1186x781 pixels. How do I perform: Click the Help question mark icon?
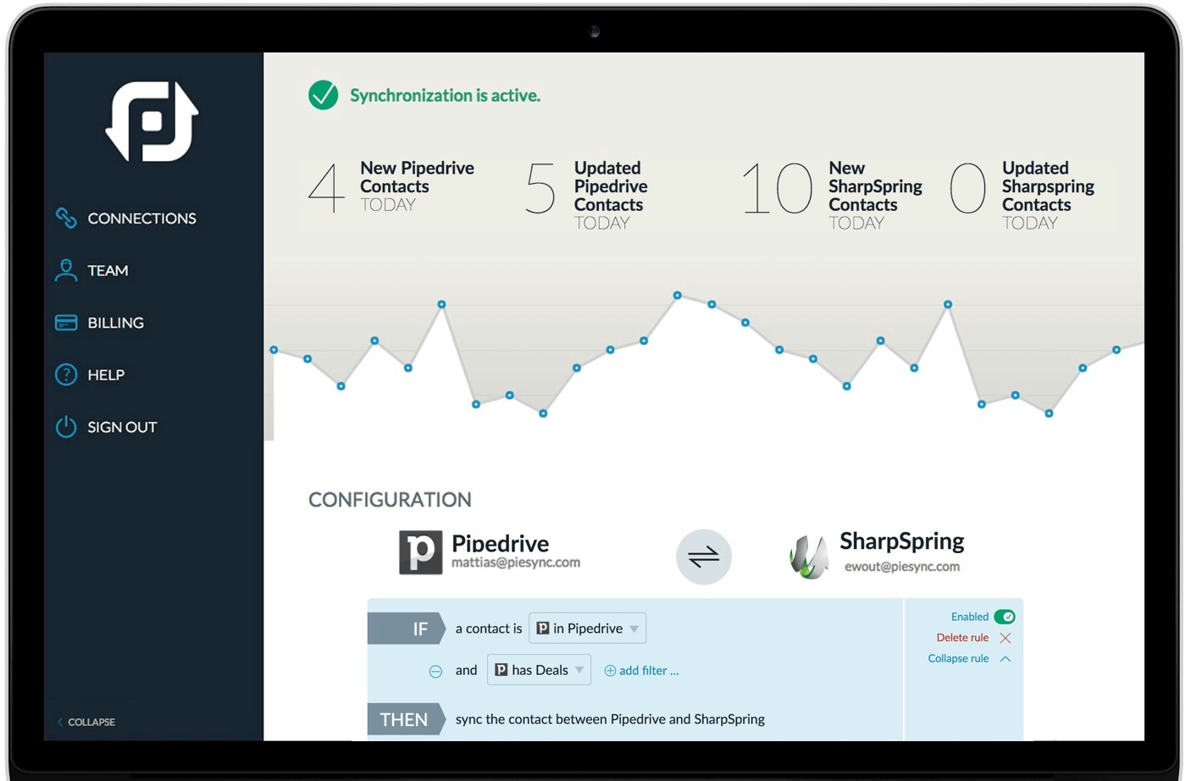pos(66,374)
